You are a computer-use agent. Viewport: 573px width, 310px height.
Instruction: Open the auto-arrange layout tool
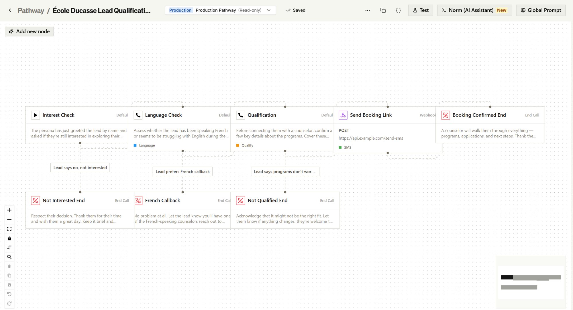point(9,247)
